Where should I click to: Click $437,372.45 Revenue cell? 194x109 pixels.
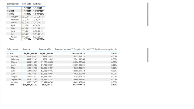[32, 59]
